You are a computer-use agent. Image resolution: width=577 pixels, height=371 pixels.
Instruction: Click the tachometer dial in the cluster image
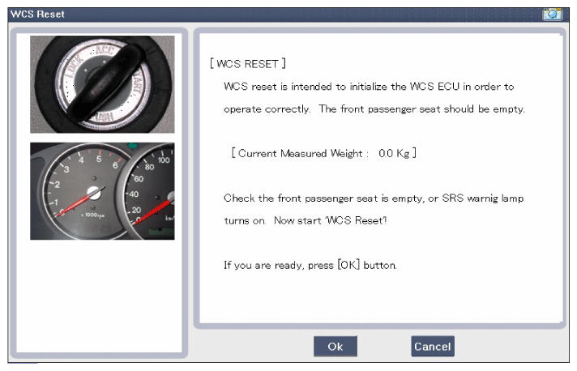pyautogui.click(x=87, y=191)
